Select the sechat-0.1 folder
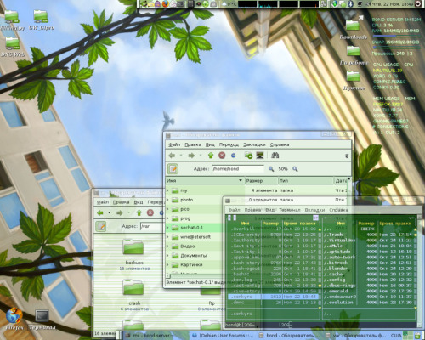 pos(192,228)
